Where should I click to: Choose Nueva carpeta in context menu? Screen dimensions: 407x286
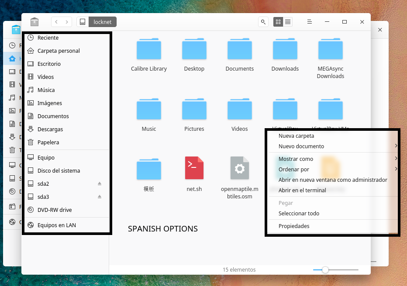pyautogui.click(x=333, y=136)
